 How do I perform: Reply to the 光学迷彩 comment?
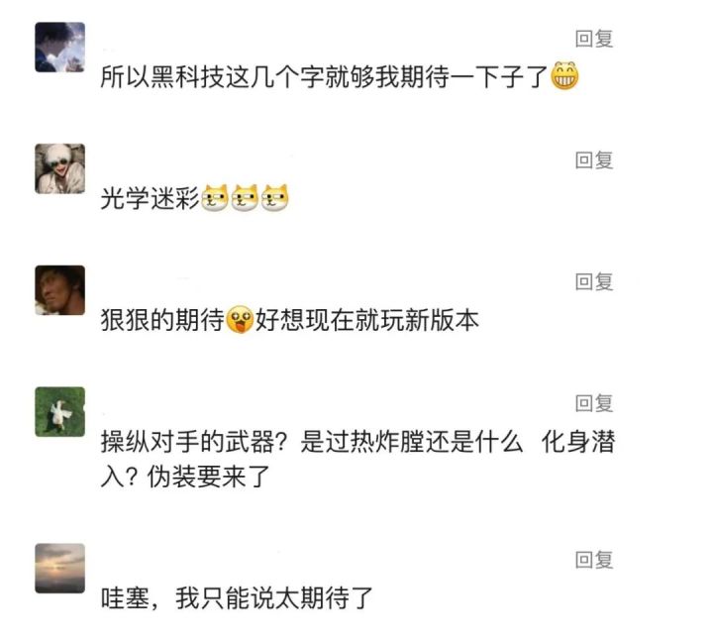pos(594,160)
